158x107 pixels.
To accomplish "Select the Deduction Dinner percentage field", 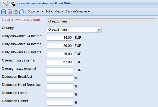I will 60,102.
